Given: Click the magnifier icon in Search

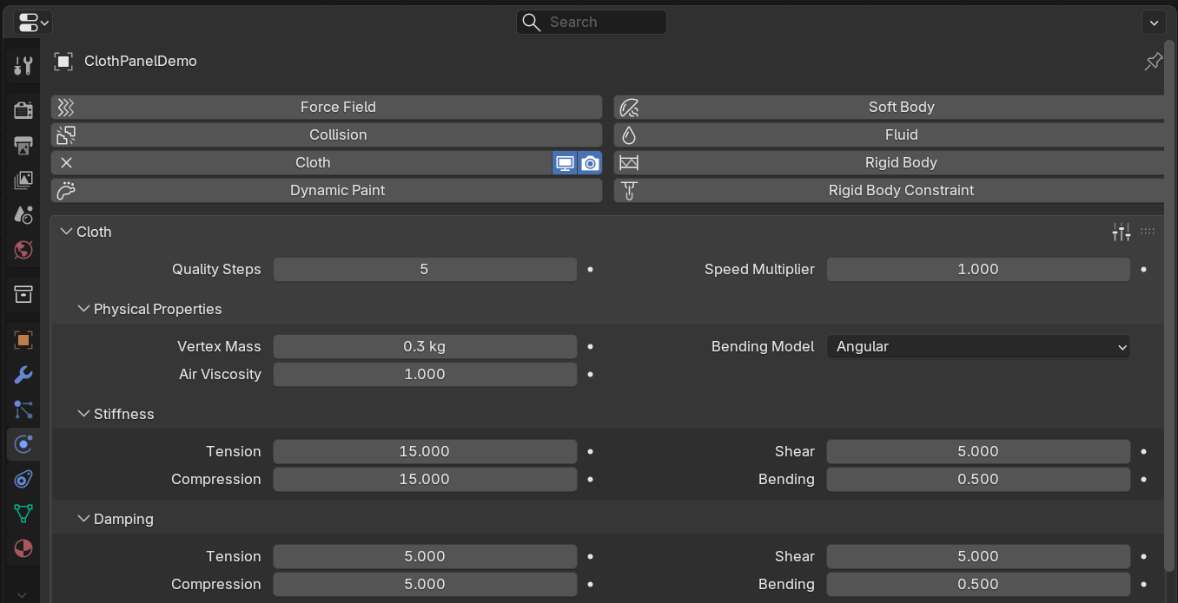Looking at the screenshot, I should (x=532, y=23).
